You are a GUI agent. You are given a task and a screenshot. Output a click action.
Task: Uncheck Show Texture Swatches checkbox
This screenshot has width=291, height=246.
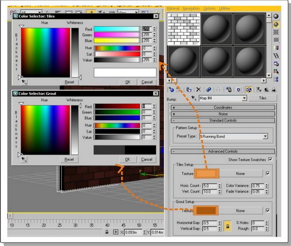point(270,159)
